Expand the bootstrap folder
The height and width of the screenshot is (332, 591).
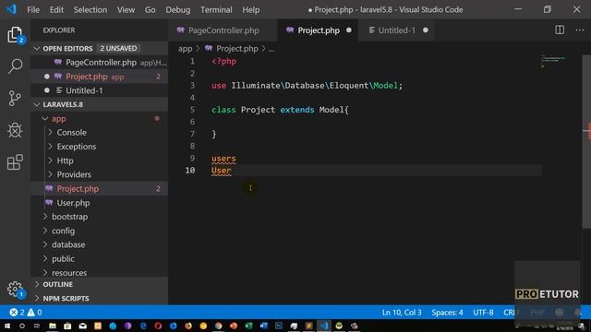coord(45,217)
